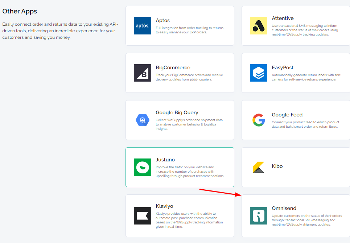Click BigCommerce 1000+ couriers description
The height and width of the screenshot is (243, 350).
coord(189,77)
